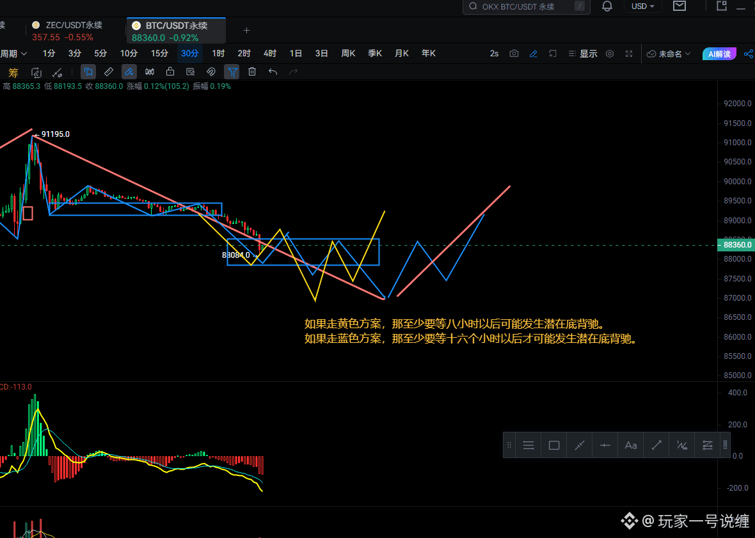Toggle the blue bookmark tool in toolbar
This screenshot has width=755, height=538.
pos(88,72)
